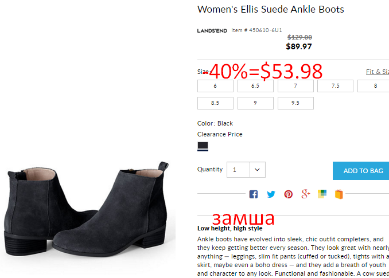
Task: Share via Google Plus icon
Action: tap(306, 194)
